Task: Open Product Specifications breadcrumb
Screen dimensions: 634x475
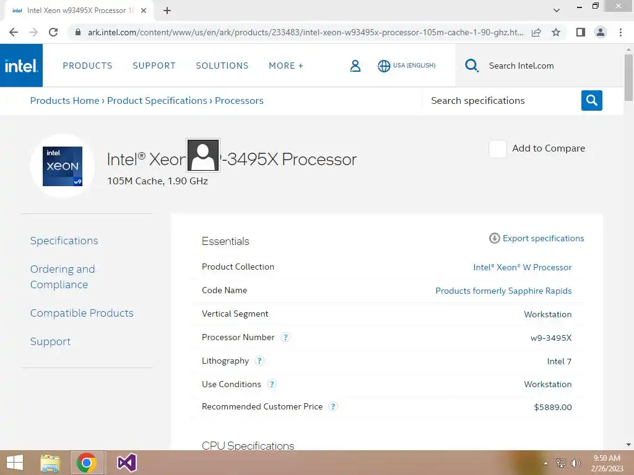Action: (x=157, y=101)
